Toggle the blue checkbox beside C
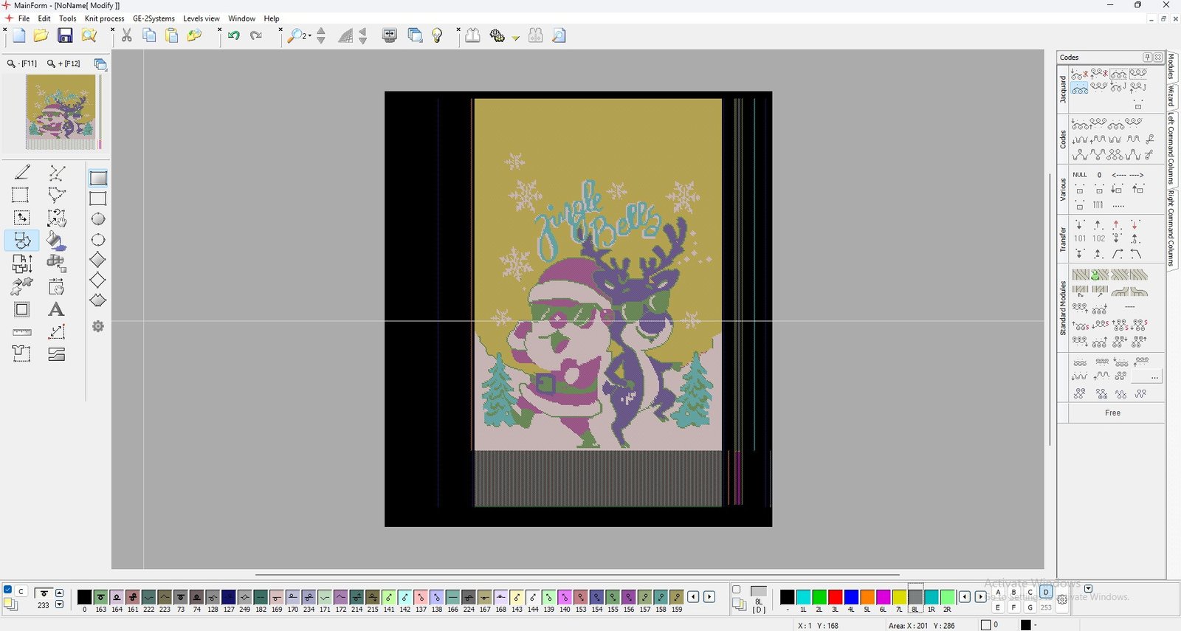The height and width of the screenshot is (631, 1181). 8,590
